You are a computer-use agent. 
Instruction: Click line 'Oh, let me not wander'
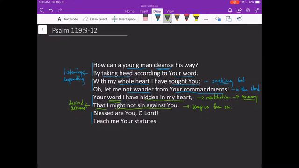(123, 89)
